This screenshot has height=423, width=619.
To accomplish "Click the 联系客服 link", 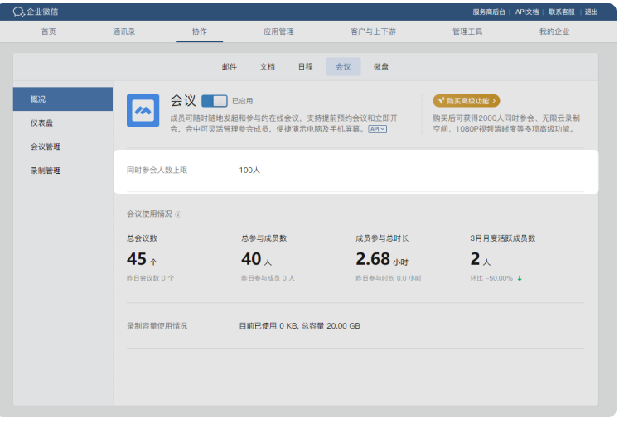I will click(x=562, y=12).
